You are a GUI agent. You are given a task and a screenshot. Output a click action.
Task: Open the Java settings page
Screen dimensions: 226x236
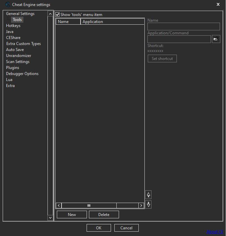pyautogui.click(x=10, y=32)
